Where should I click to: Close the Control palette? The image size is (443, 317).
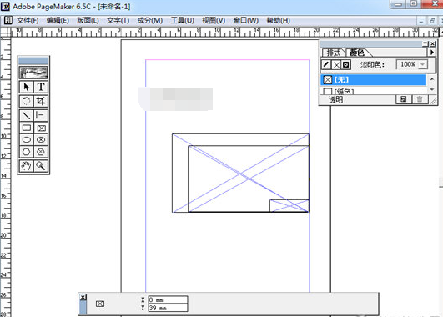[x=83, y=297]
